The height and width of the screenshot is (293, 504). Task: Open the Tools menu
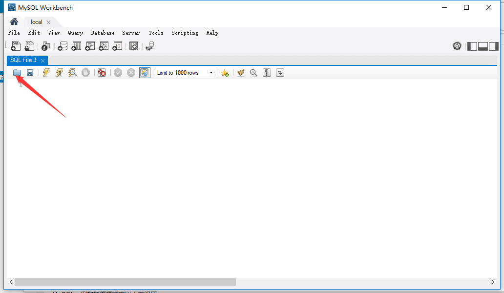coord(156,33)
